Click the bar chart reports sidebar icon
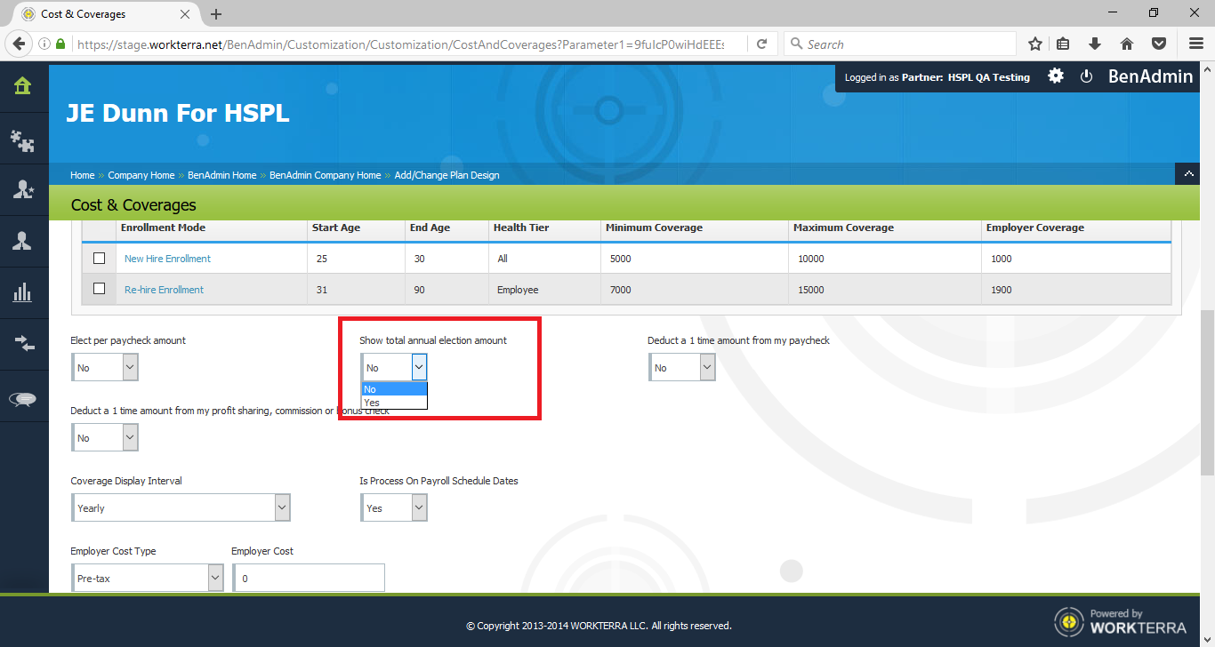The height and width of the screenshot is (647, 1215). point(23,292)
